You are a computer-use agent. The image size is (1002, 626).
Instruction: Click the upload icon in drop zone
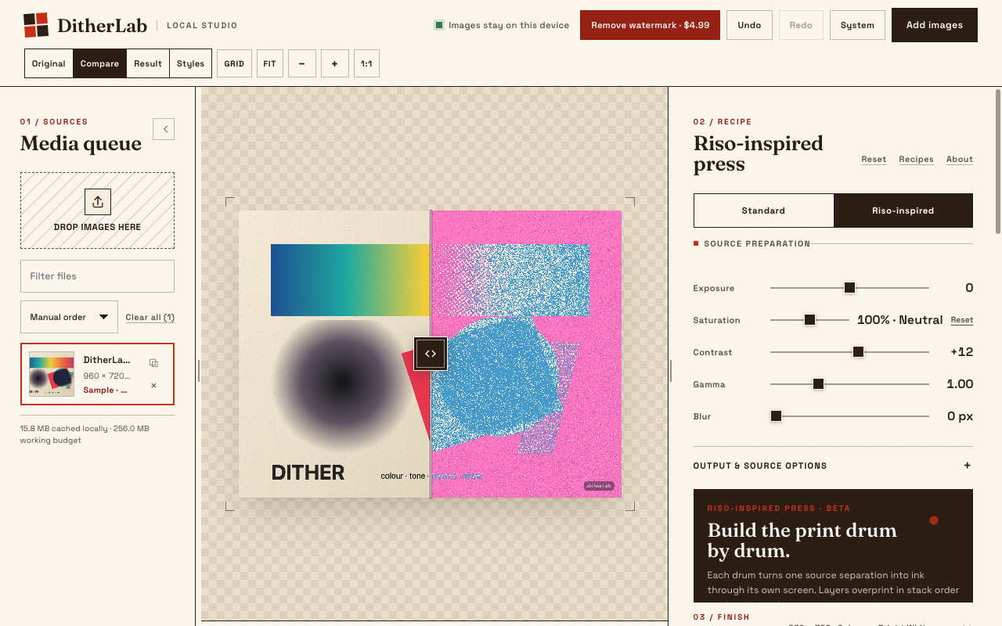[x=98, y=202]
